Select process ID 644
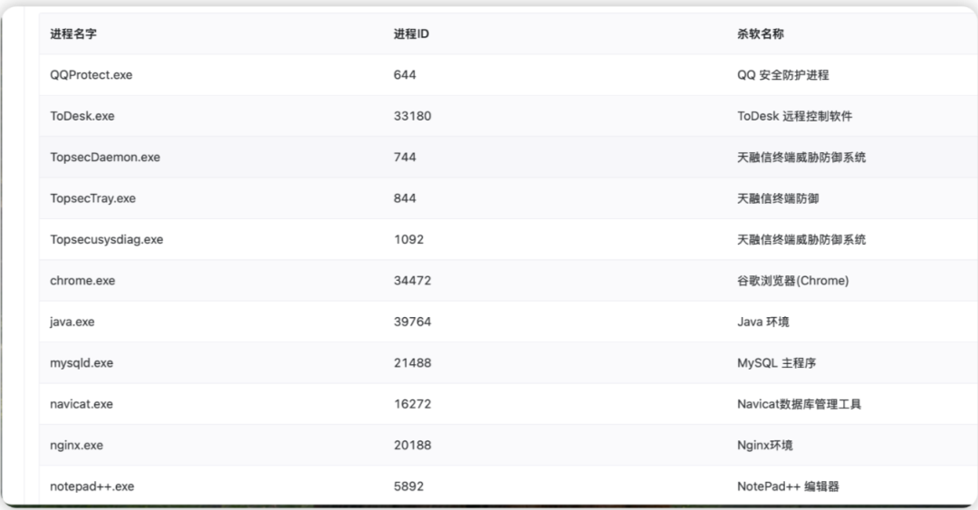 405,75
